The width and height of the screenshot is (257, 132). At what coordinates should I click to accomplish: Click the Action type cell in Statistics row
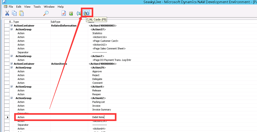click(21, 33)
